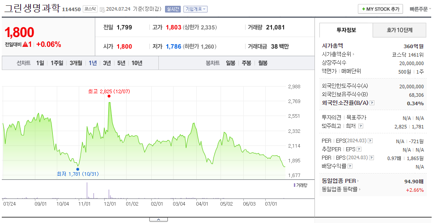Expand the 동일업종 PER arrow link
Screen dimensions: 433x223
(x=358, y=181)
